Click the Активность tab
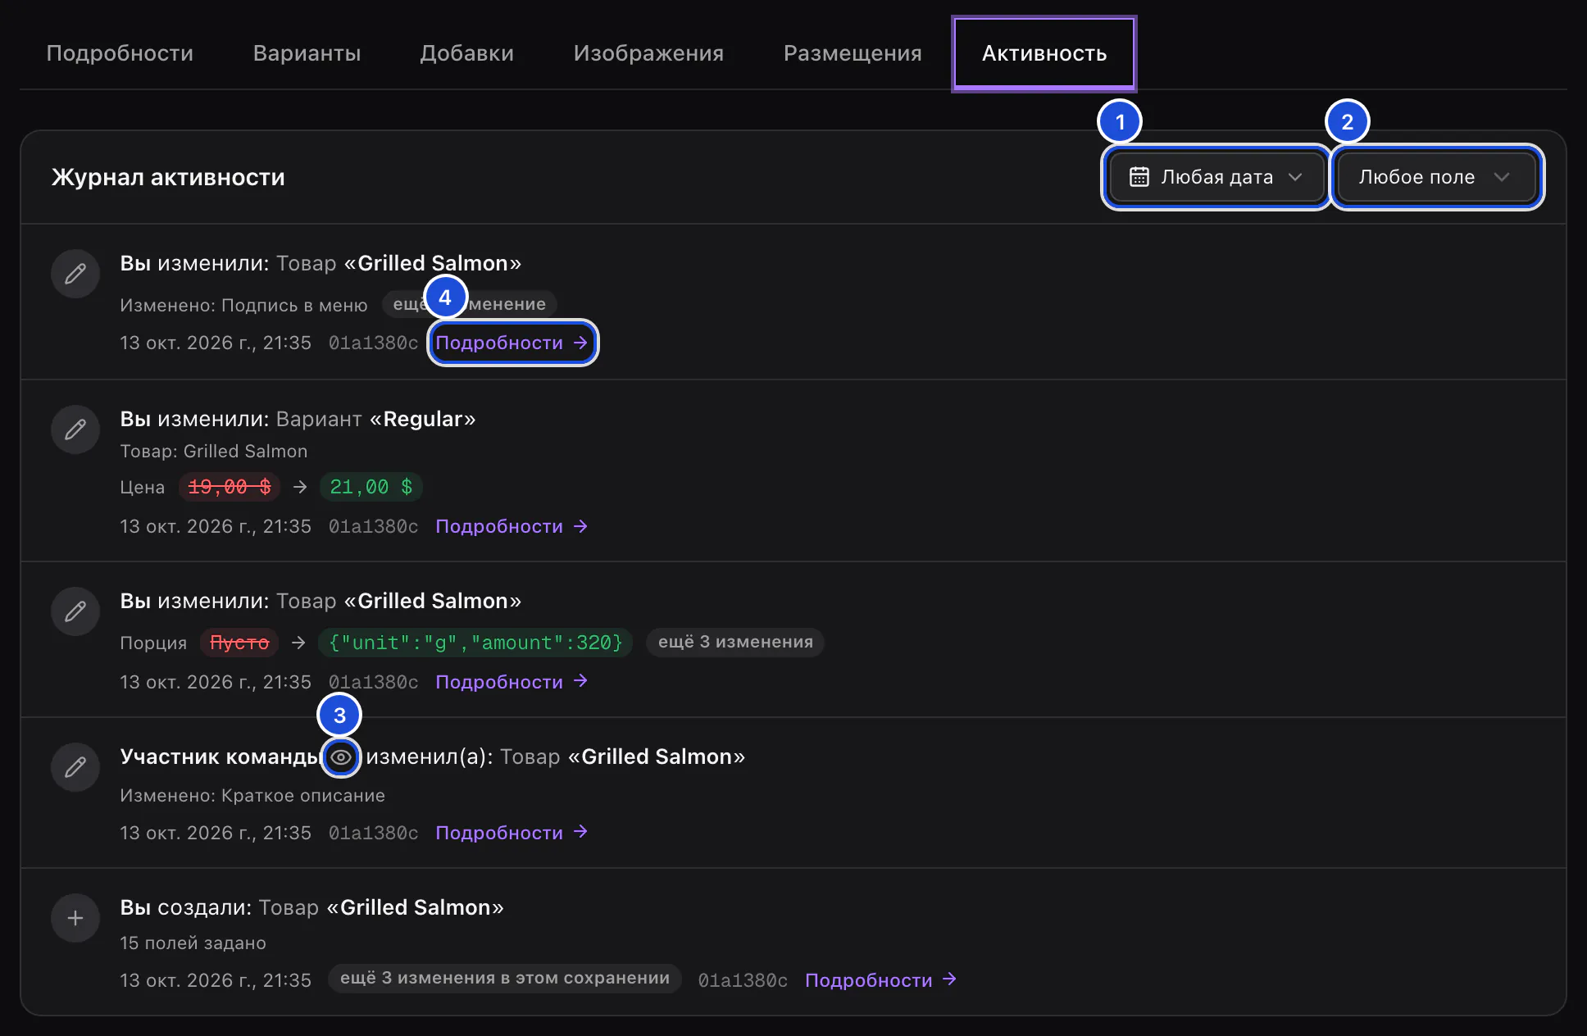This screenshot has height=1036, width=1587. pos(1044,53)
